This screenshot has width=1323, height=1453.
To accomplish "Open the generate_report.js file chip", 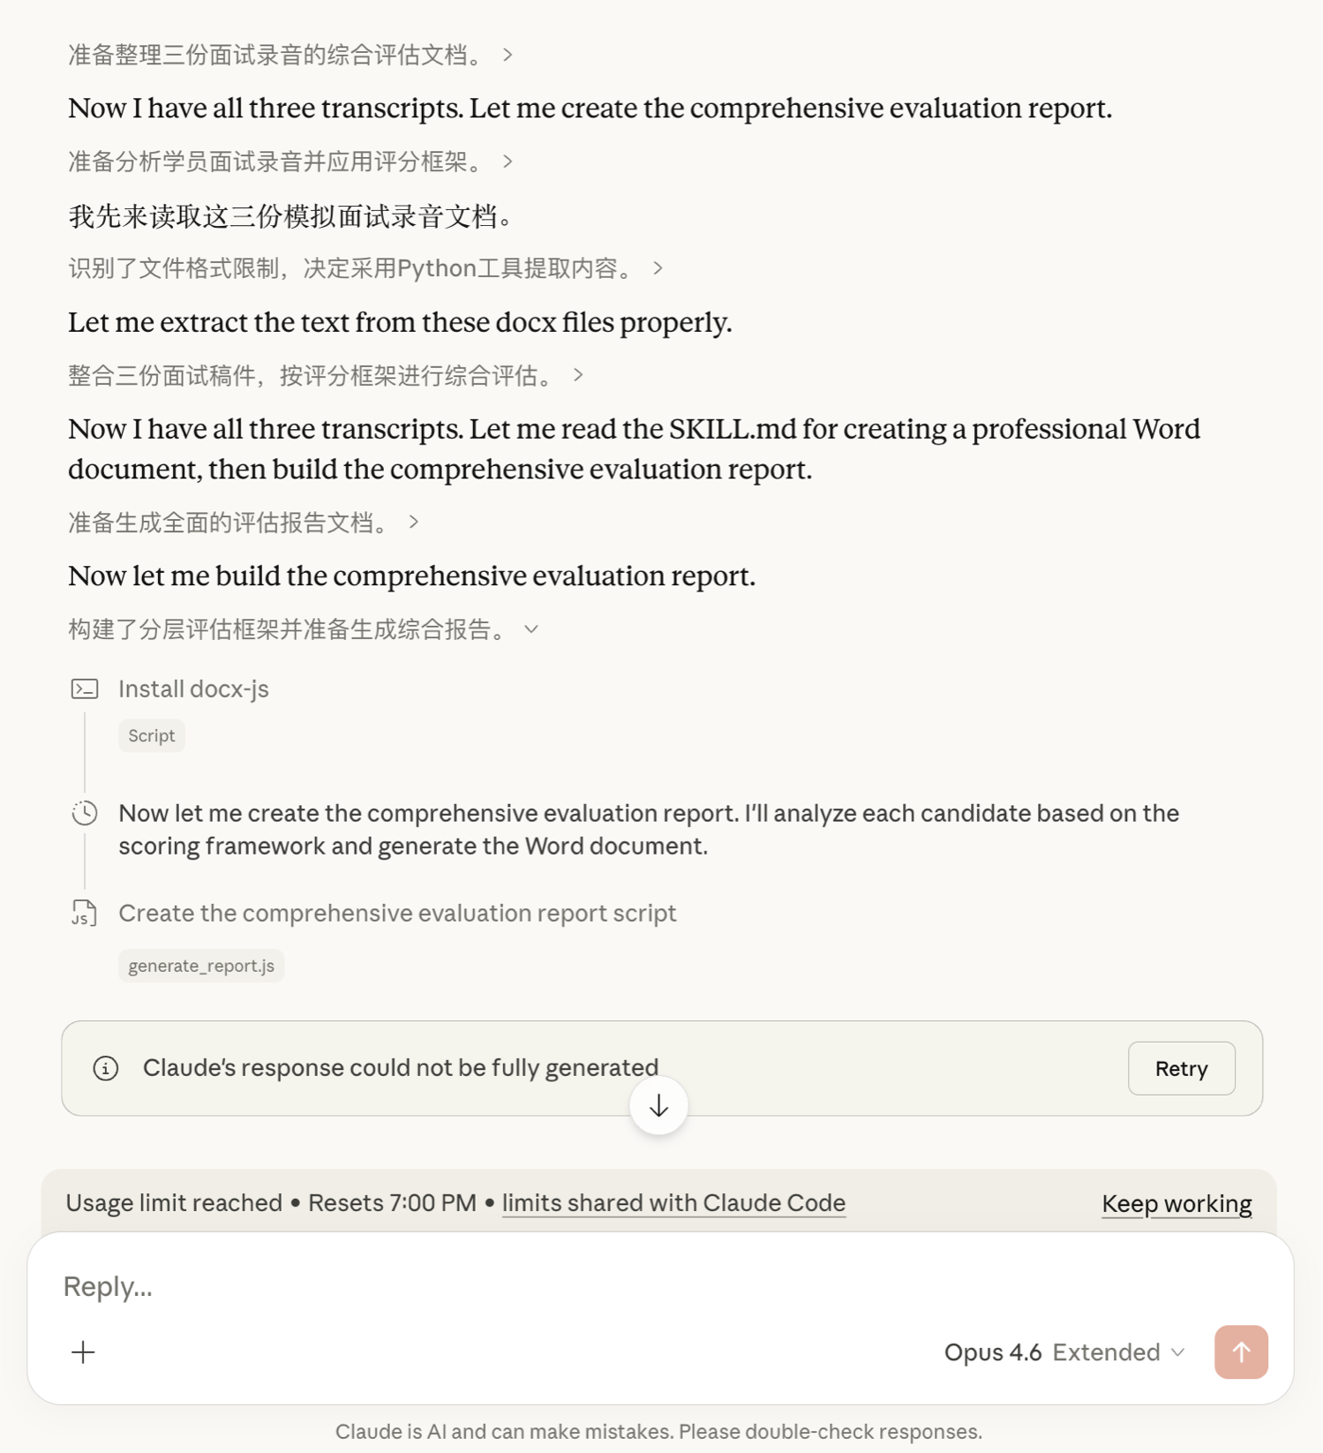I will point(201,966).
